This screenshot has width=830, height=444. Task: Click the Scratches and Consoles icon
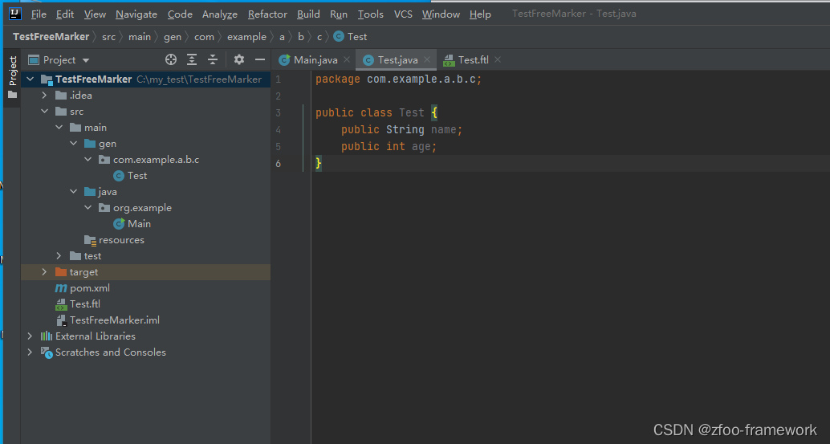47,352
